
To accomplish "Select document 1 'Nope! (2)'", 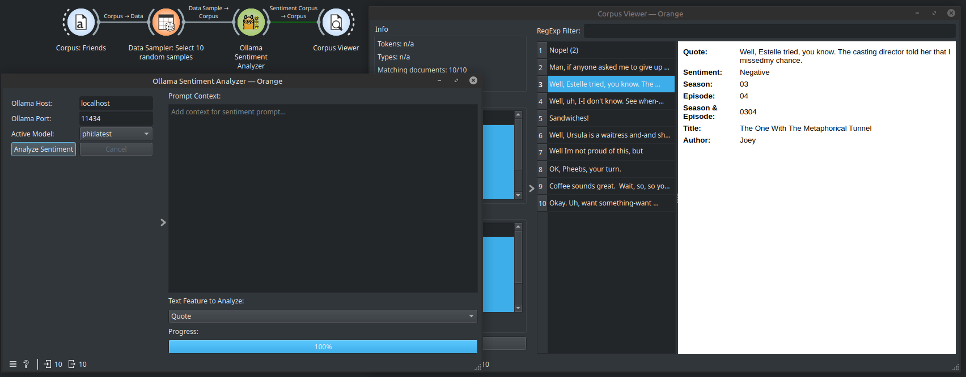I will coord(611,50).
